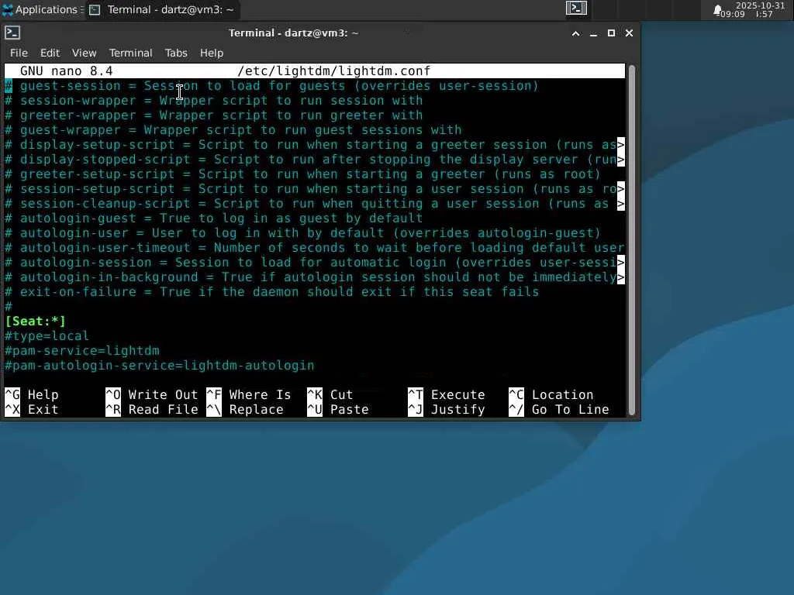This screenshot has width=794, height=595.
Task: Click the ^R Read File shortcut label
Action: (x=151, y=409)
